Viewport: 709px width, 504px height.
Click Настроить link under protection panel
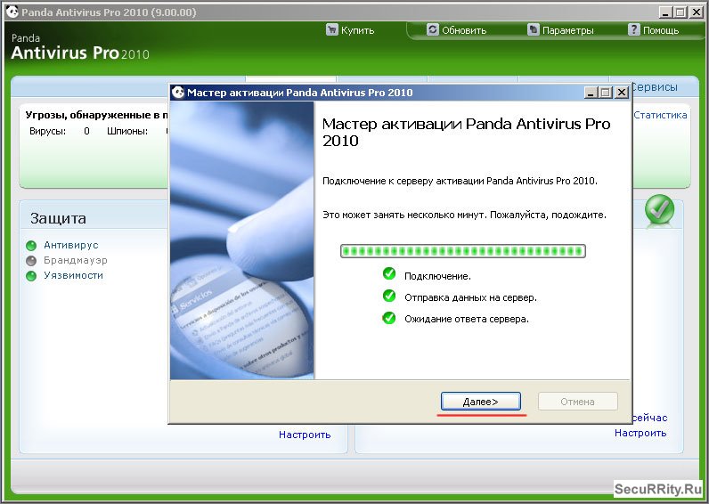[304, 435]
